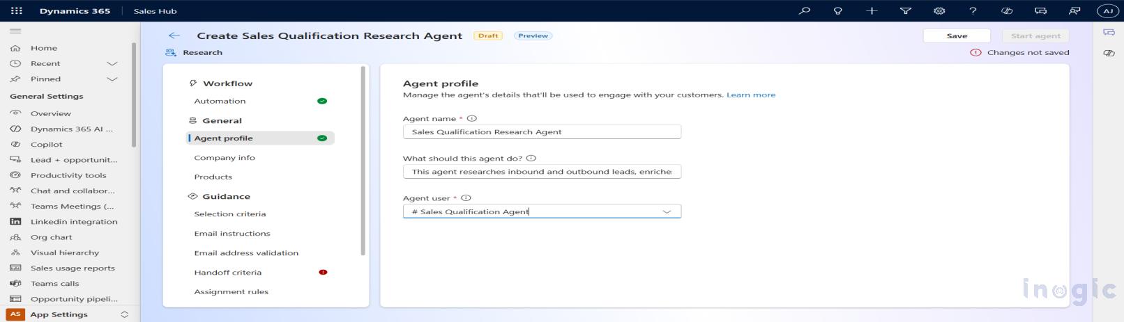Go back using the left arrow

click(174, 35)
